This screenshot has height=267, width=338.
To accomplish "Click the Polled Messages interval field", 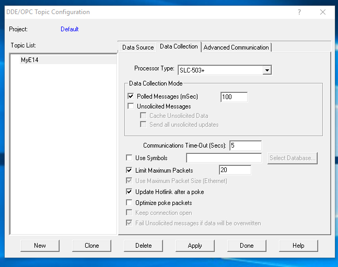I will coord(234,97).
